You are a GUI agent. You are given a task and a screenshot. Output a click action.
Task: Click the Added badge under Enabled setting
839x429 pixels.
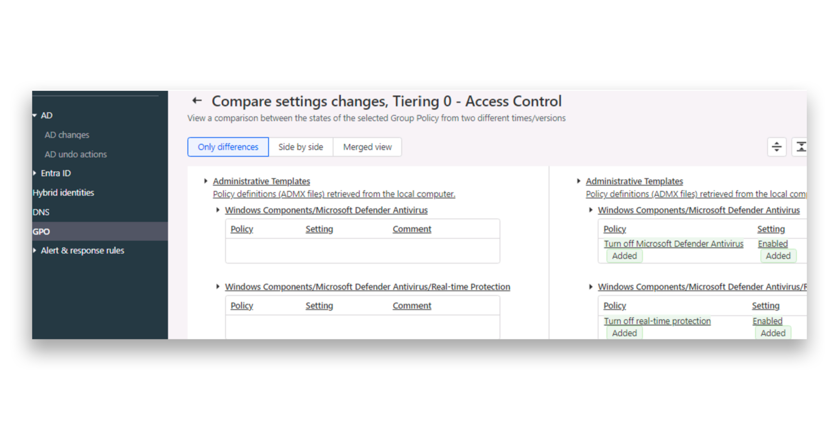778,255
